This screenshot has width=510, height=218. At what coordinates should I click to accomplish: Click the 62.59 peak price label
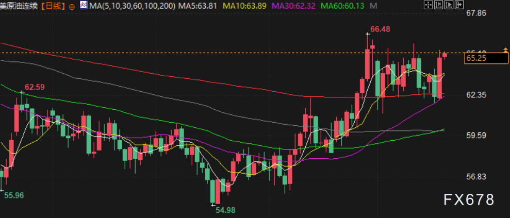pyautogui.click(x=35, y=87)
